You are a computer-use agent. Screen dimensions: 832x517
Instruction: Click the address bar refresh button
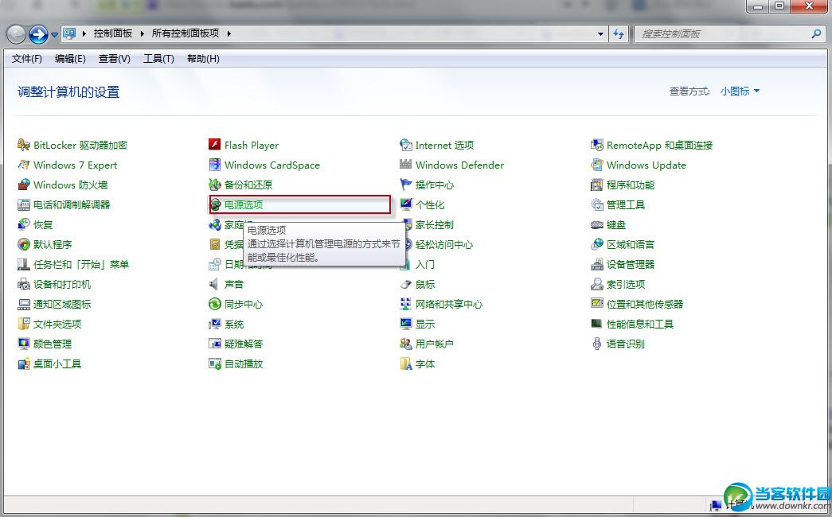click(619, 34)
